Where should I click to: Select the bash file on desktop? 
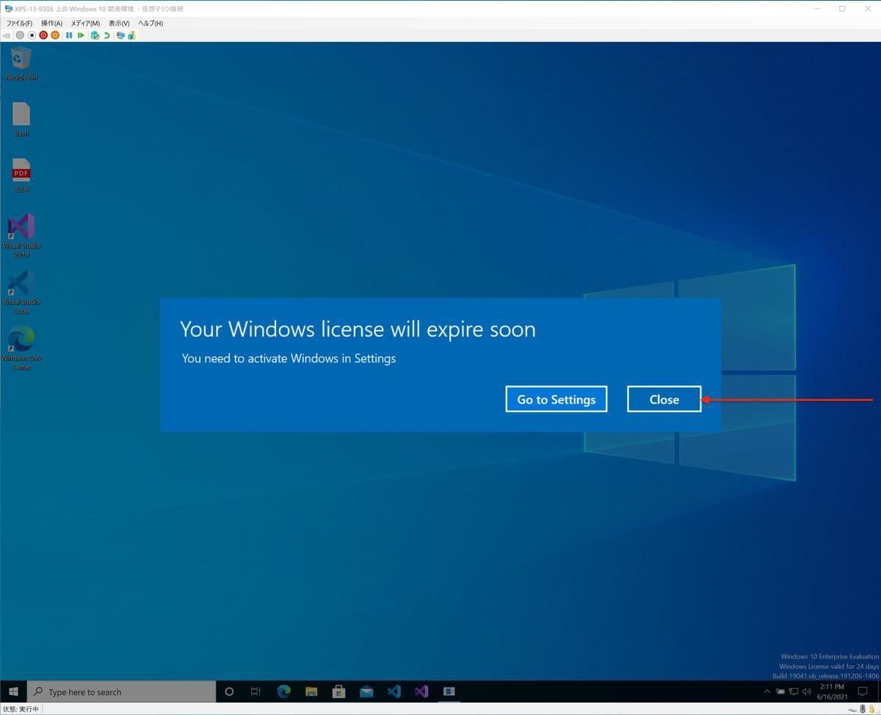click(x=21, y=120)
